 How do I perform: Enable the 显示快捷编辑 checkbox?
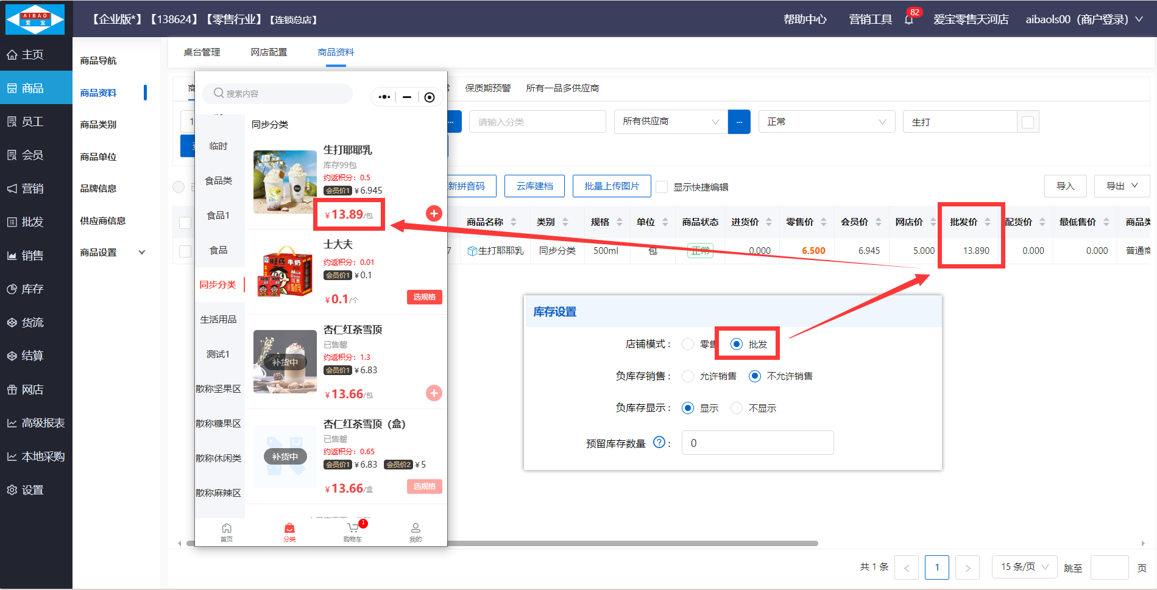[662, 187]
